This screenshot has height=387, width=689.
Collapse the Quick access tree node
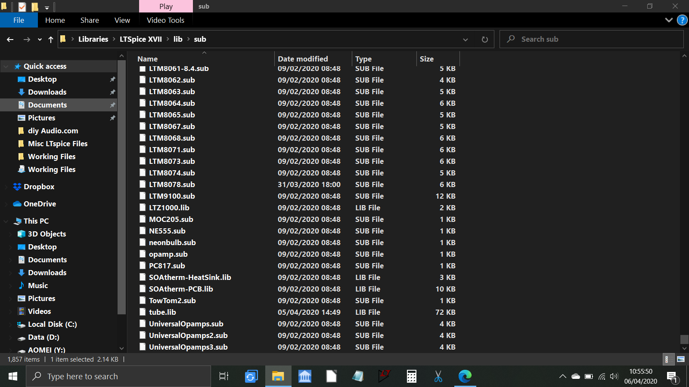point(6,67)
